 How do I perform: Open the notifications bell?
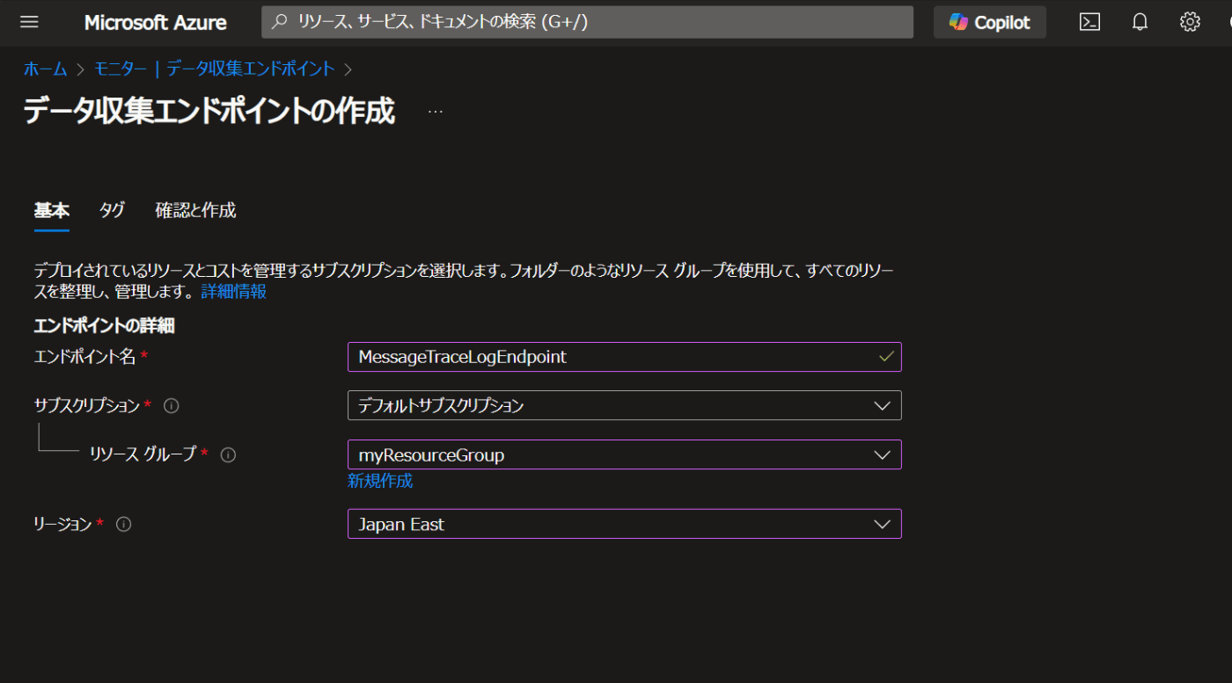tap(1140, 22)
